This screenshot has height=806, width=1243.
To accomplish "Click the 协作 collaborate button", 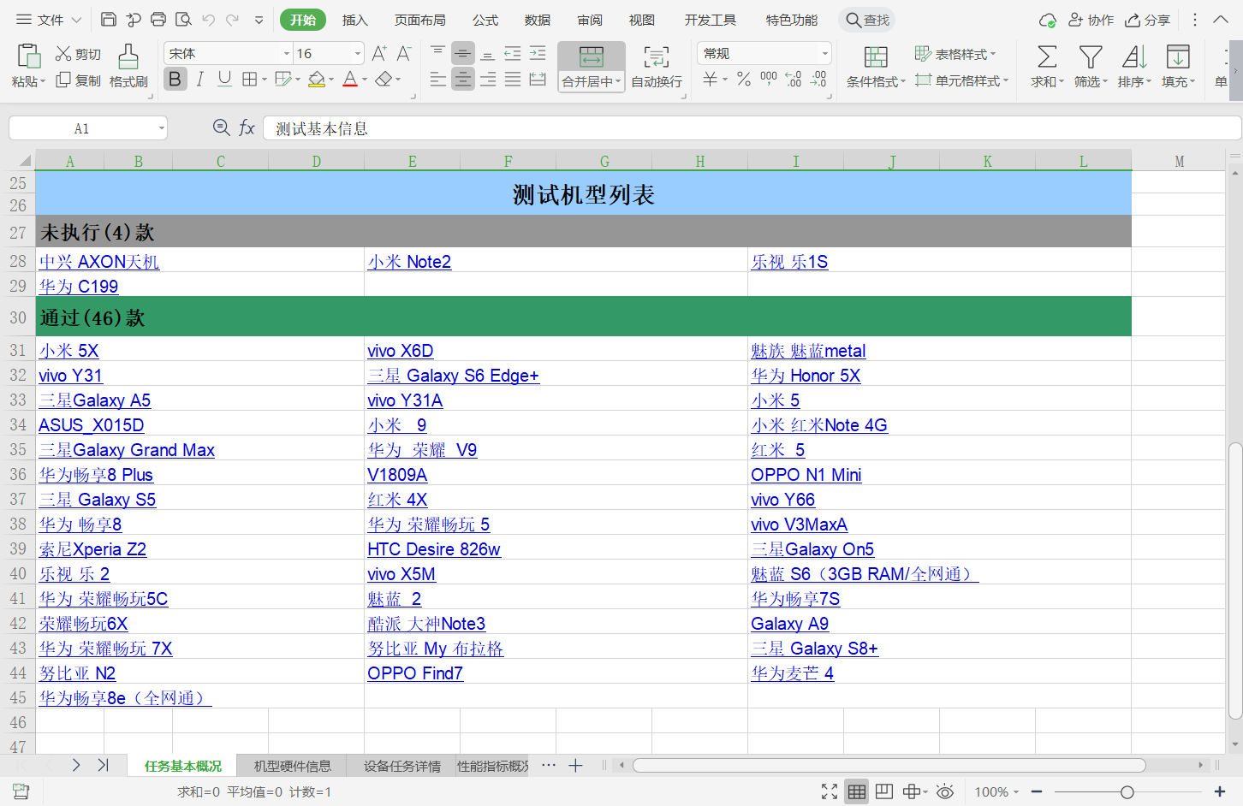I will (x=1091, y=20).
